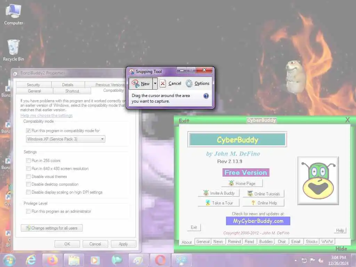Click the Recycle Bin desktop icon
This screenshot has height=267, width=356.
(14, 50)
